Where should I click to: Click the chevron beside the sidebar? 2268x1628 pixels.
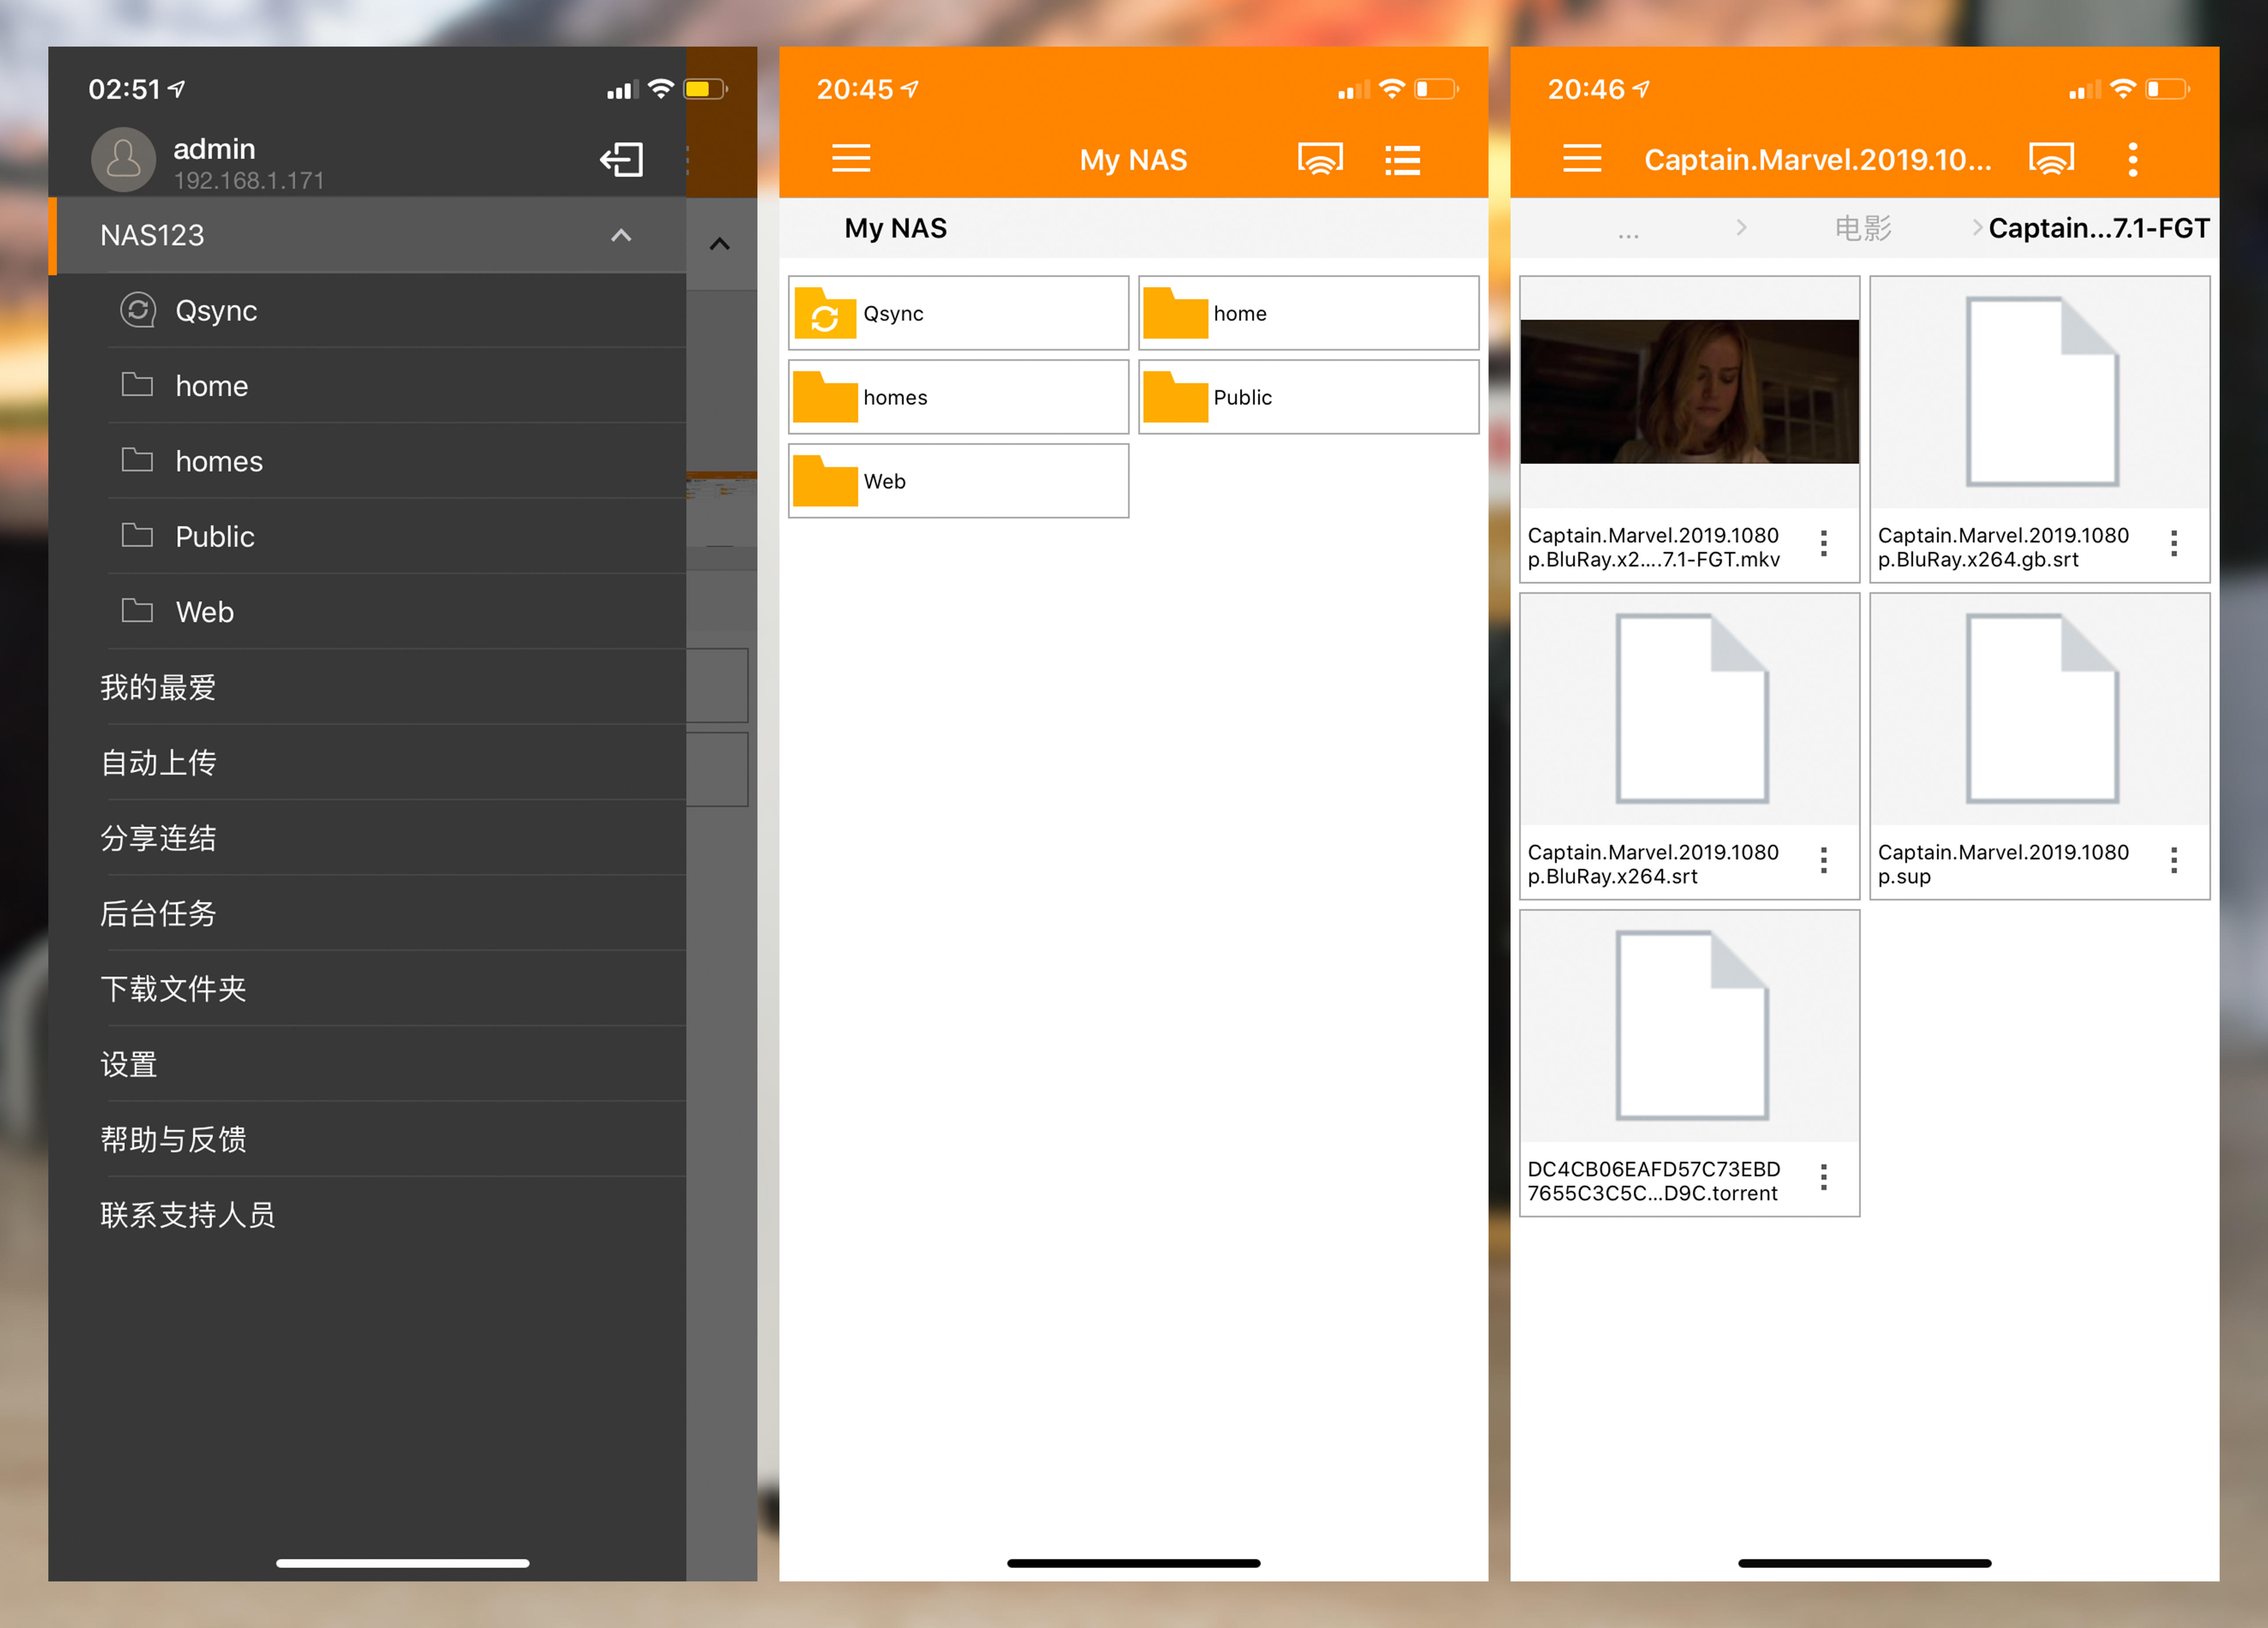(719, 244)
